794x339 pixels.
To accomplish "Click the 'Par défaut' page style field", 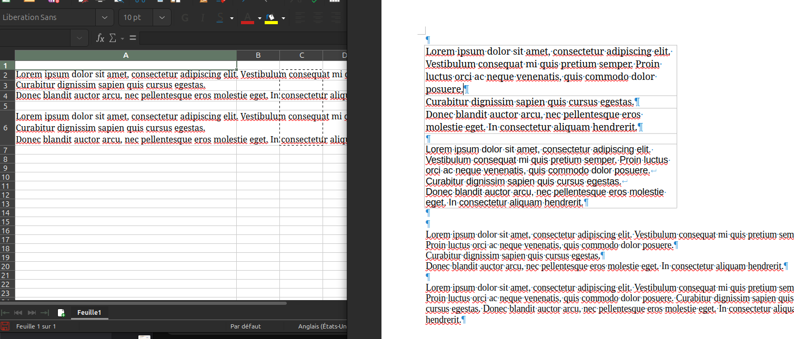I will [x=246, y=326].
